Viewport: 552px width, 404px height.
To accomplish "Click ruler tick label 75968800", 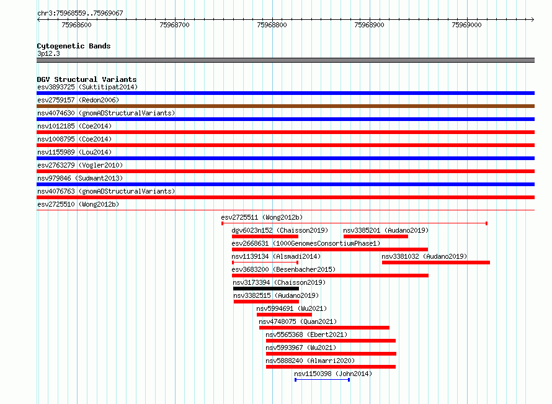I will 272,25.
